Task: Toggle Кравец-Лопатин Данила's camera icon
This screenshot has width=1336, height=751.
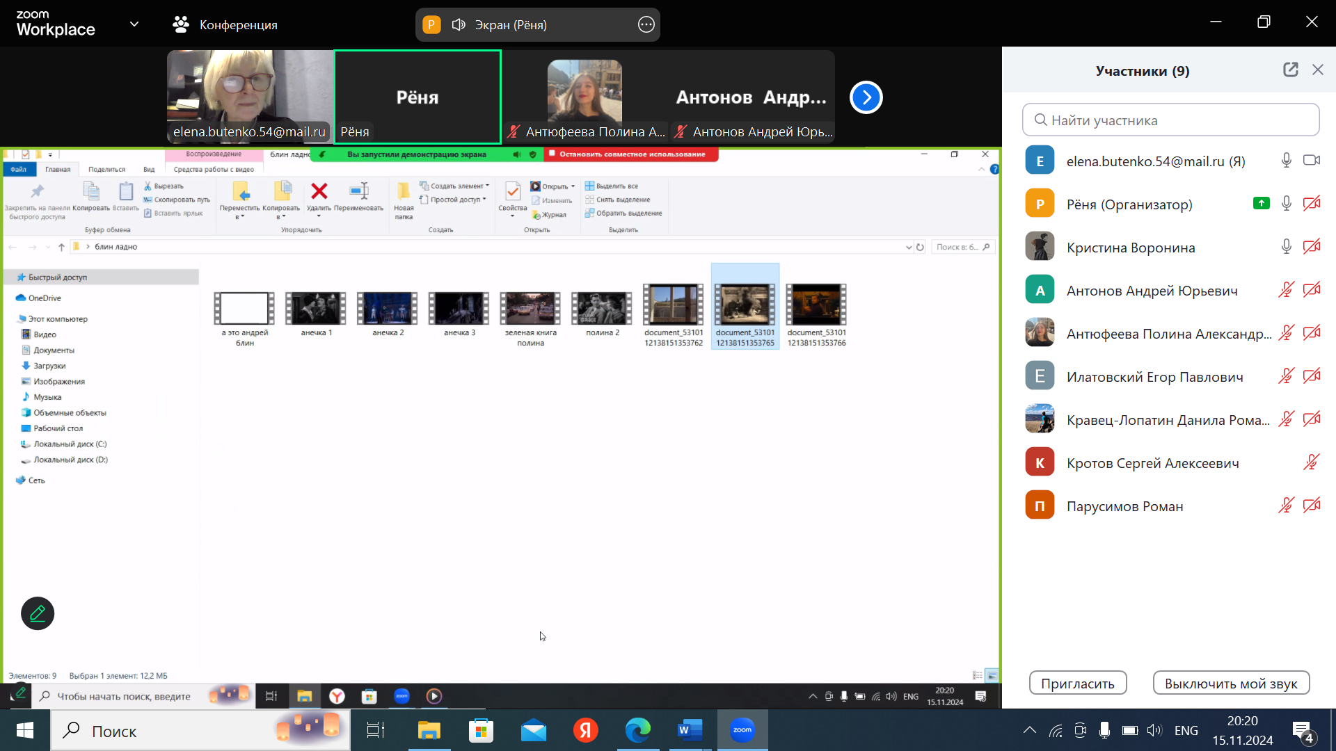Action: 1312,419
